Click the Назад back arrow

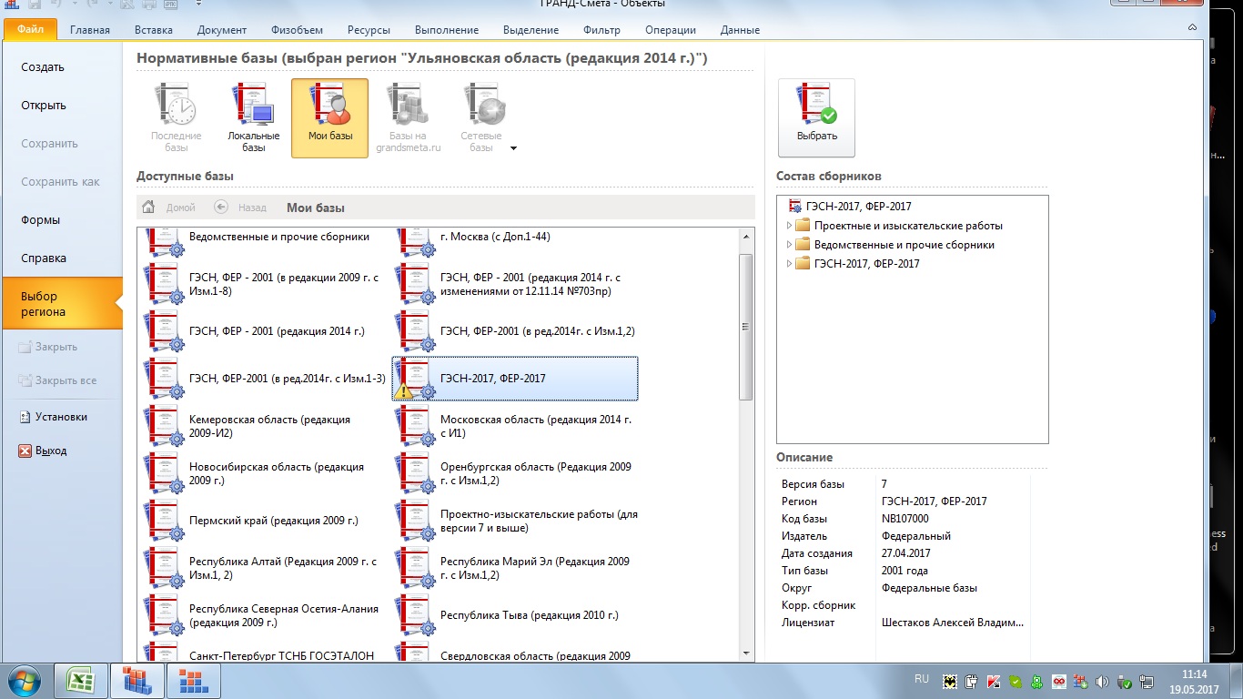coord(241,208)
